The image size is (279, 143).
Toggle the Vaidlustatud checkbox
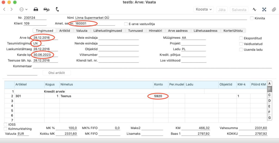pos(241,44)
